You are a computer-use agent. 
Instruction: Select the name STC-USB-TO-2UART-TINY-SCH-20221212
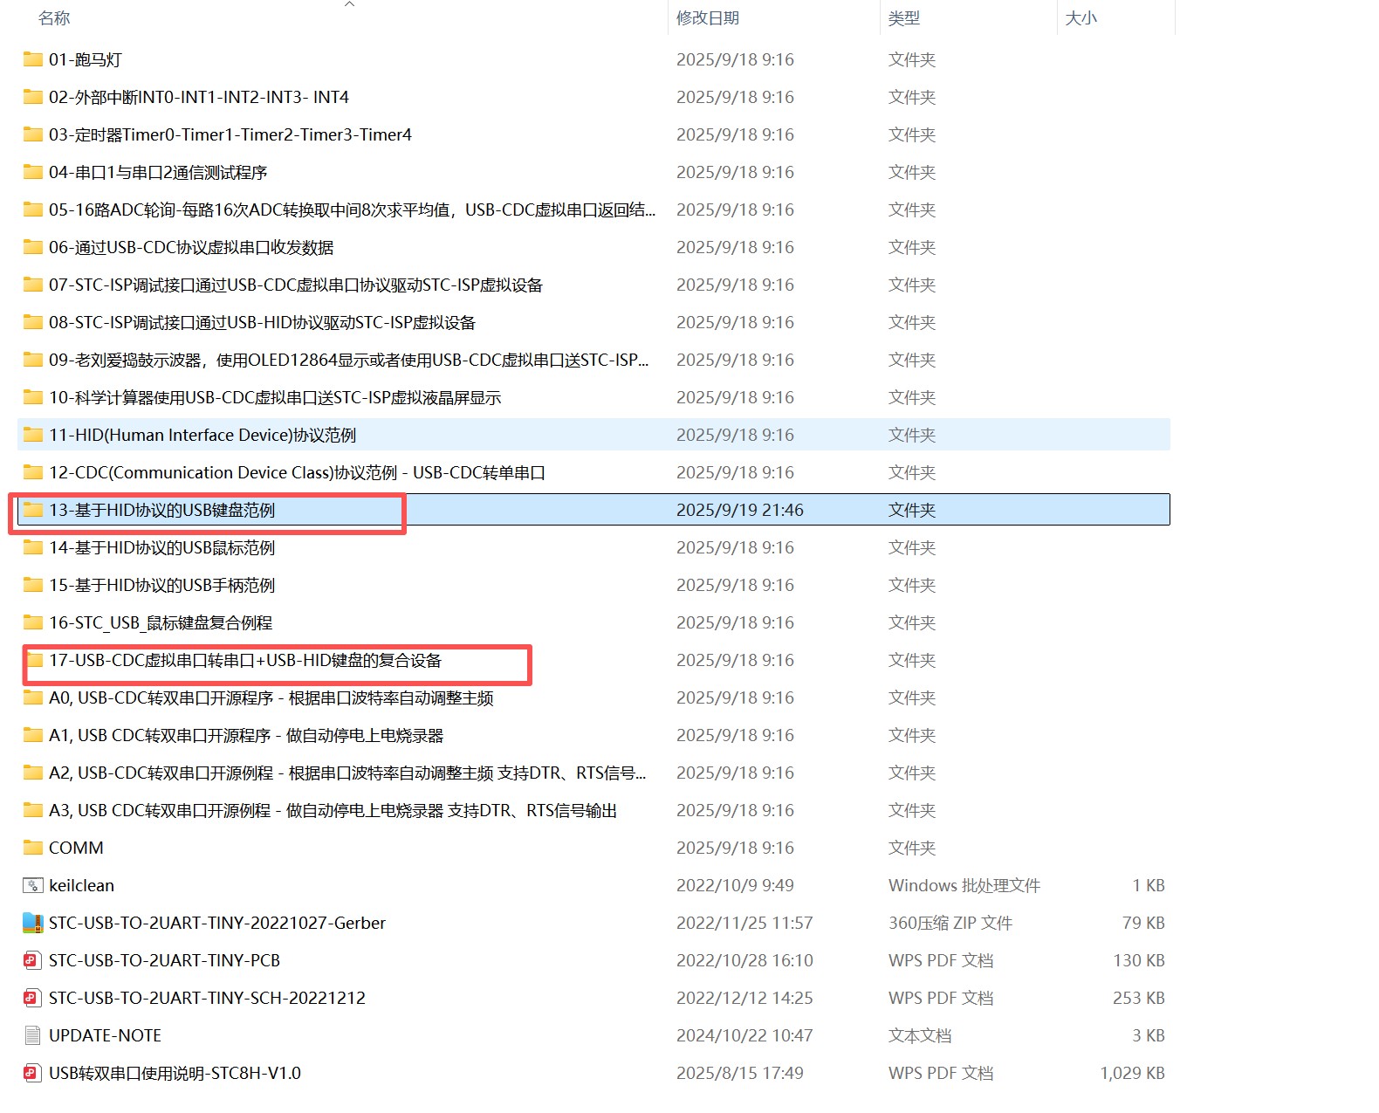pos(207,998)
